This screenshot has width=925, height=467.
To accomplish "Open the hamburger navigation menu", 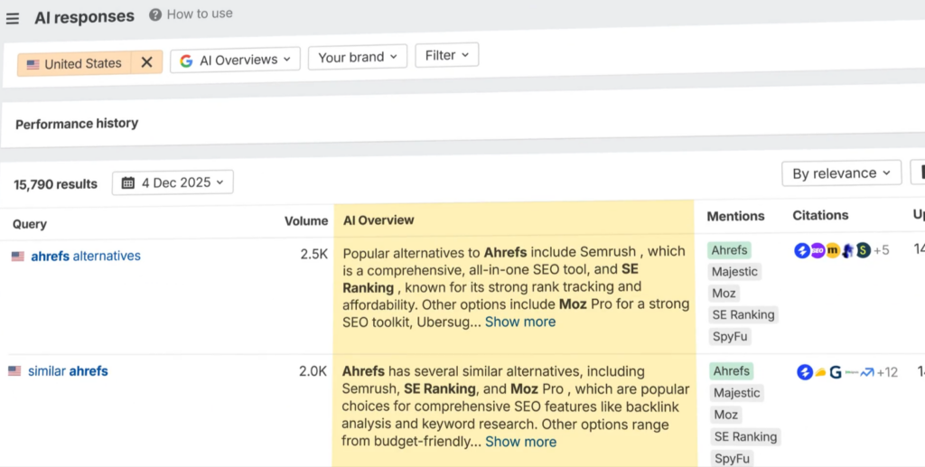I will click(x=13, y=19).
